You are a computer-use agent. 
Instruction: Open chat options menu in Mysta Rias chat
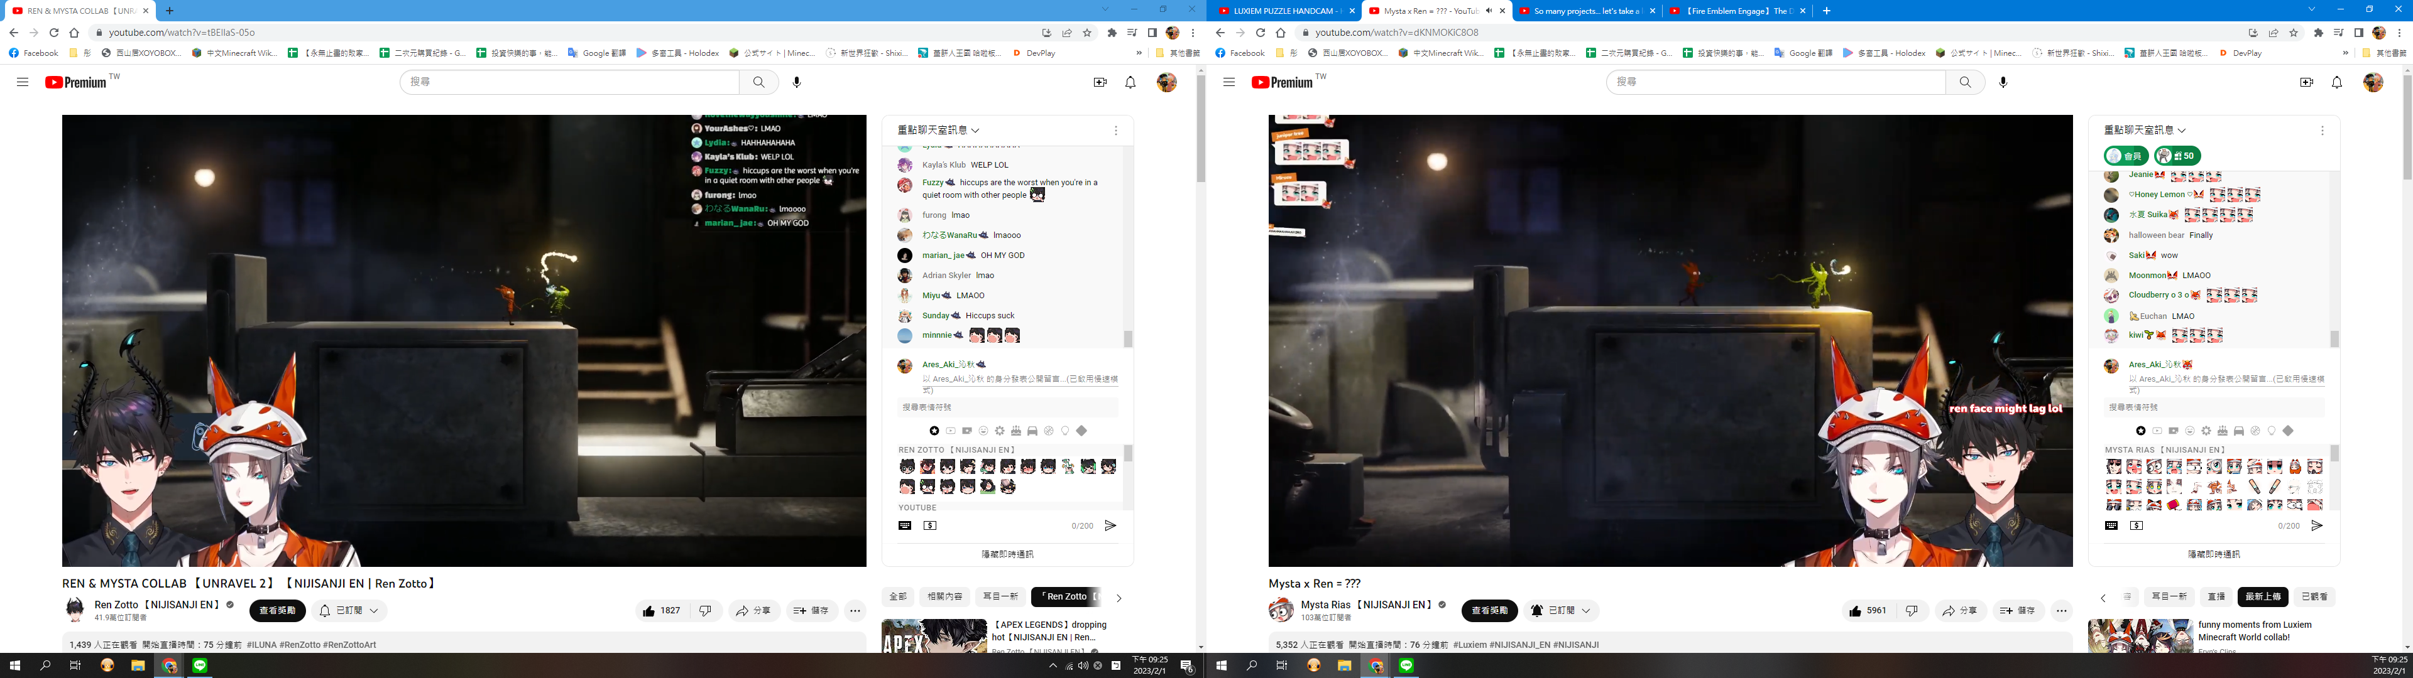2322,131
